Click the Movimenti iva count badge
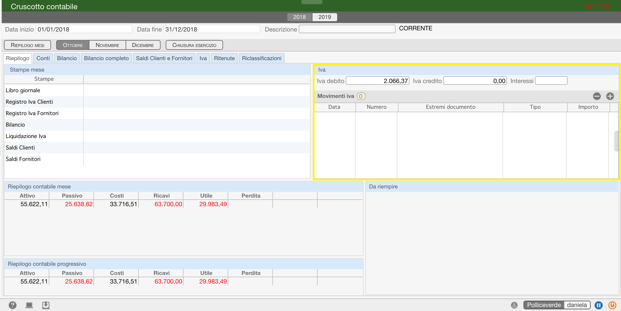The width and height of the screenshot is (621, 311). click(x=361, y=96)
